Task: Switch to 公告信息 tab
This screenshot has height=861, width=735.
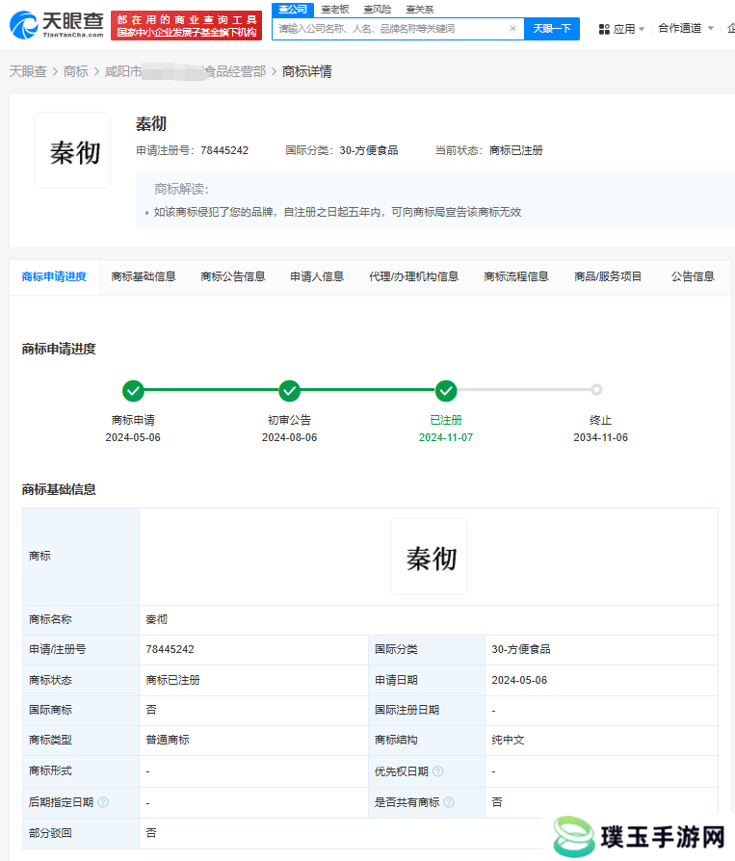Action: pyautogui.click(x=693, y=276)
